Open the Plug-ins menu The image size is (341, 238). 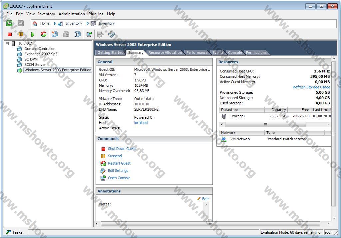pyautogui.click(x=96, y=14)
